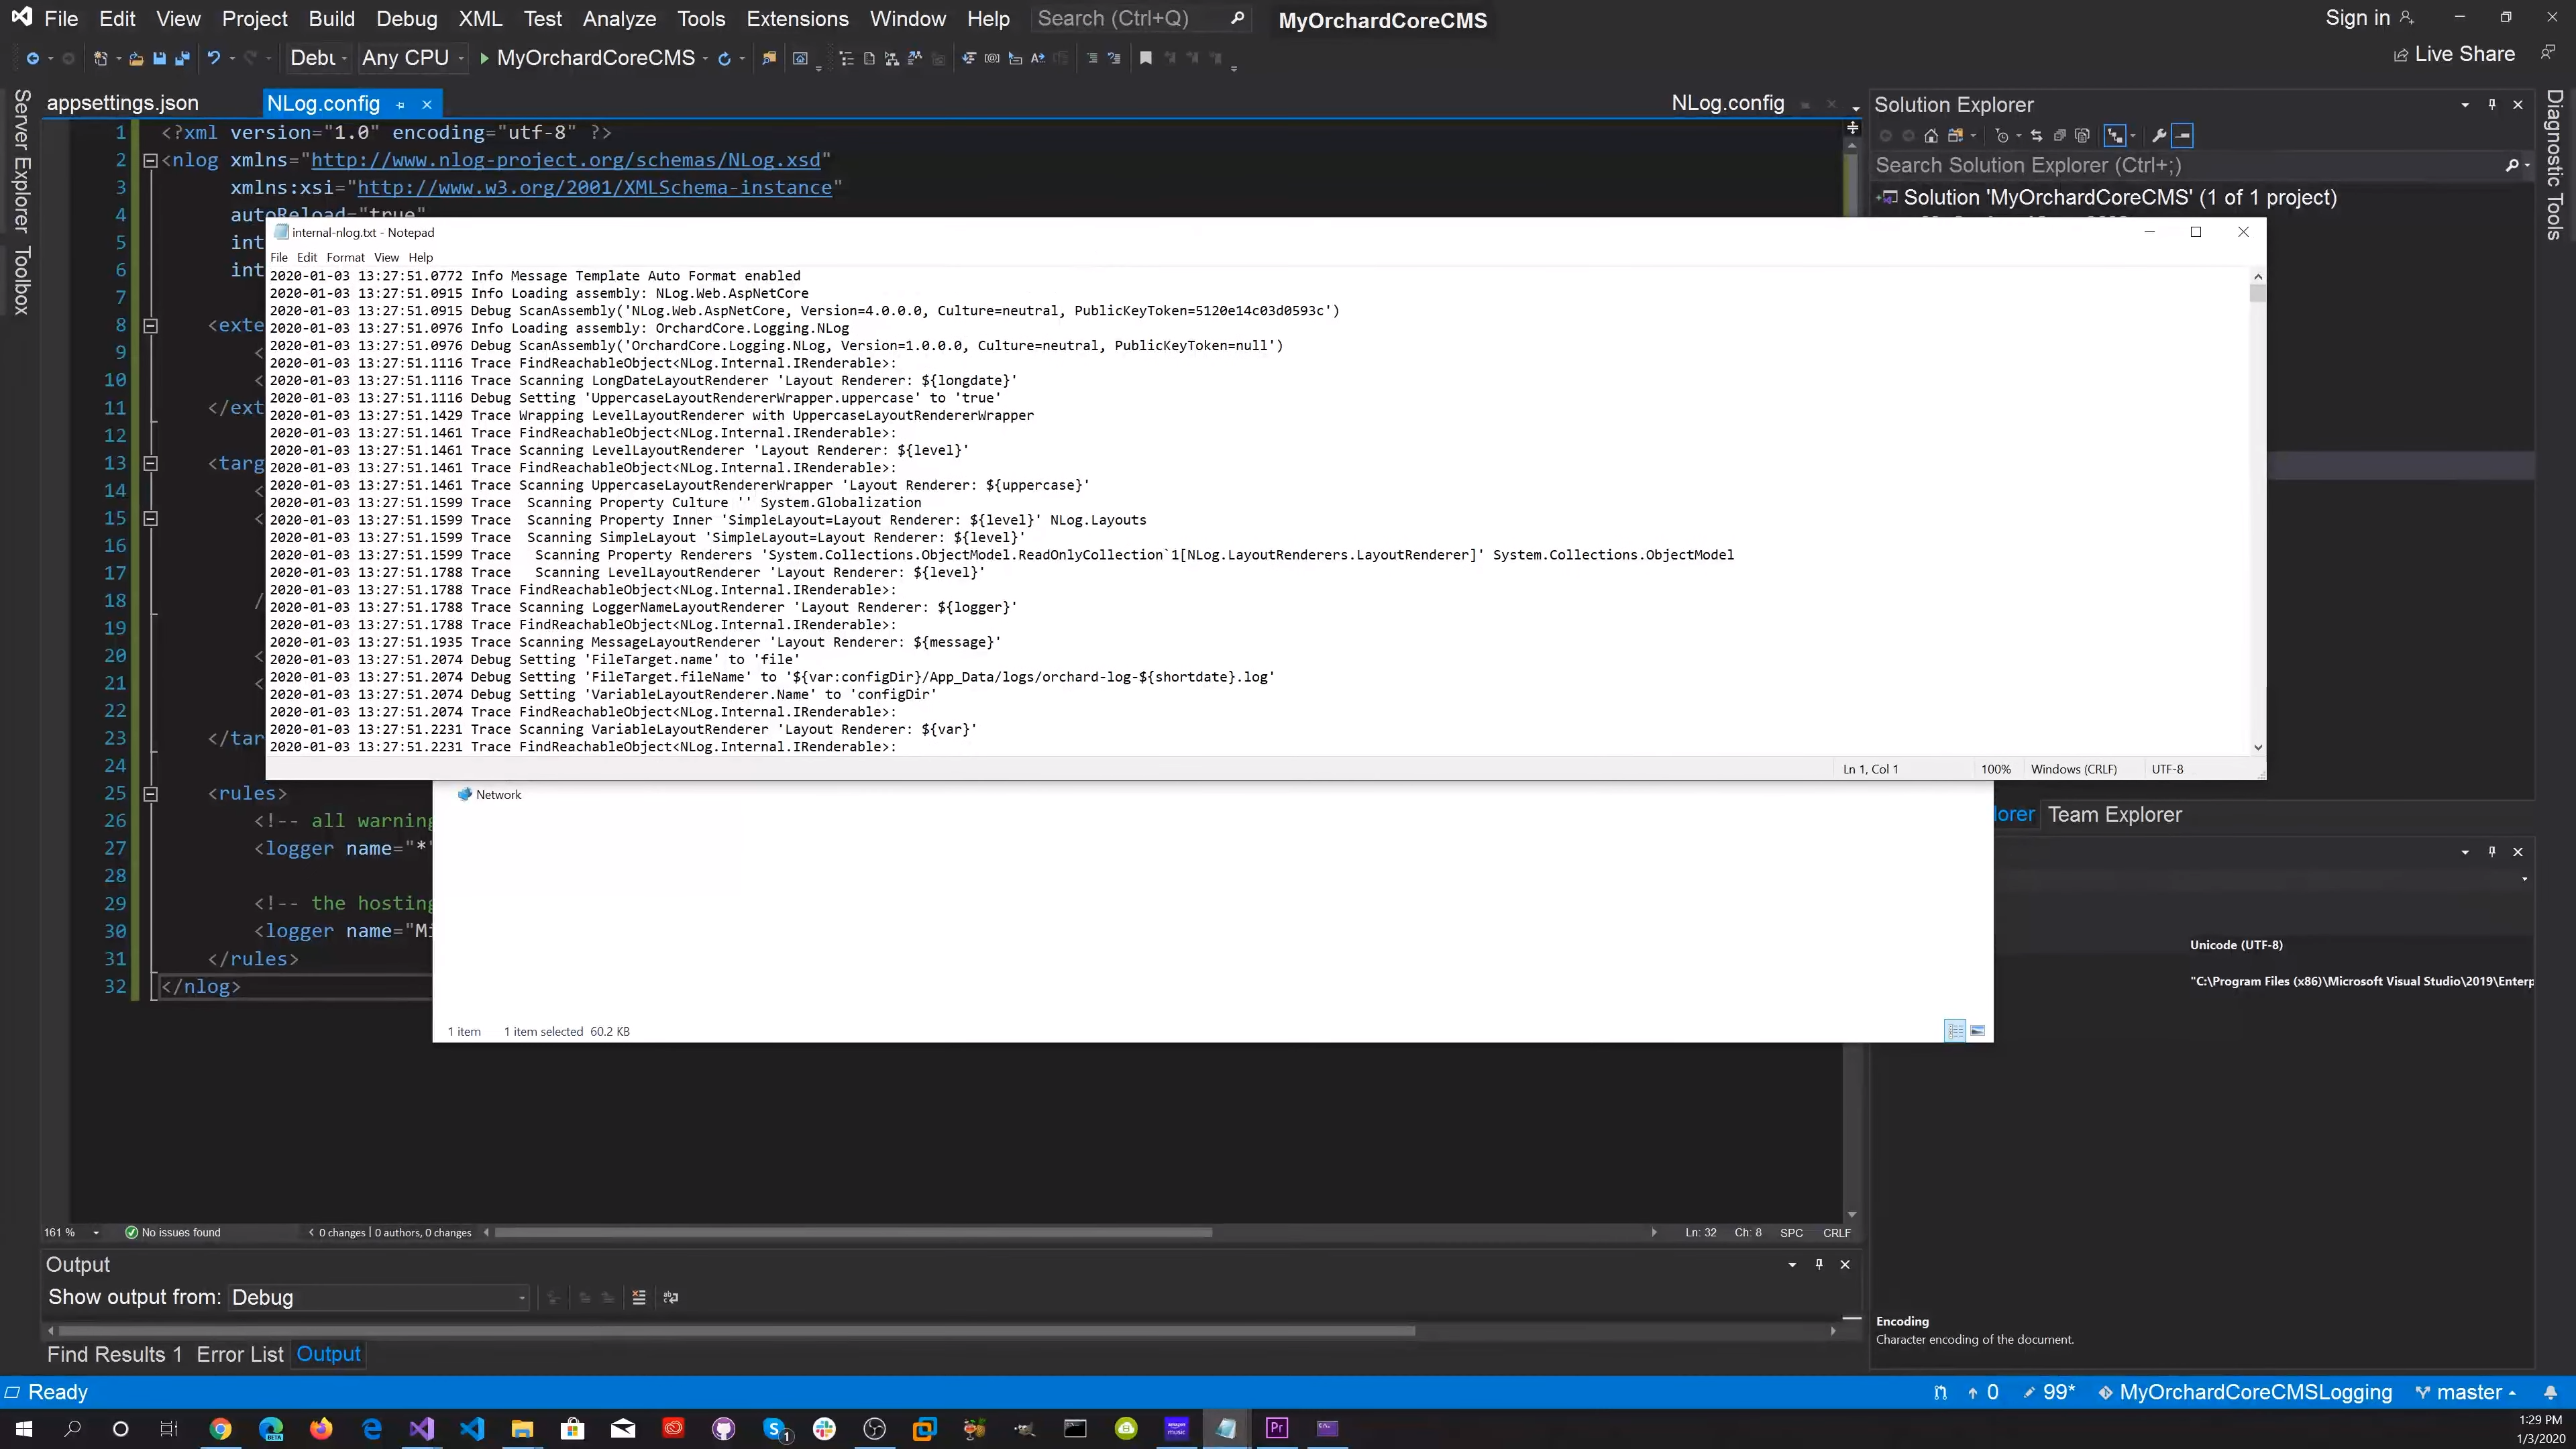Open the XMLSchema-instance link on line 3

[x=595, y=187]
